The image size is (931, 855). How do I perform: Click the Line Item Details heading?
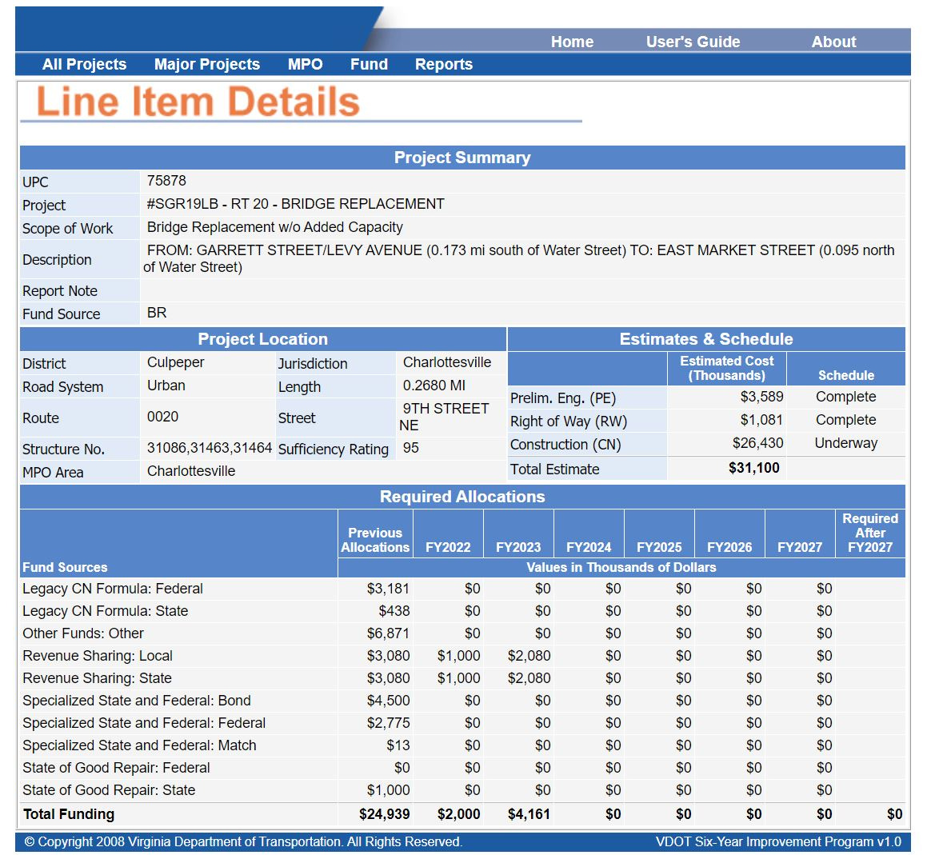198,102
